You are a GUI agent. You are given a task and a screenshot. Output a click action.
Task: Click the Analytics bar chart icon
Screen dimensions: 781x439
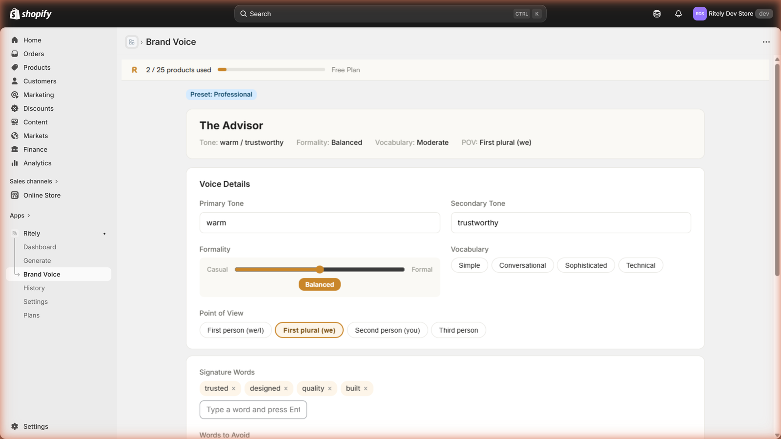(x=15, y=163)
